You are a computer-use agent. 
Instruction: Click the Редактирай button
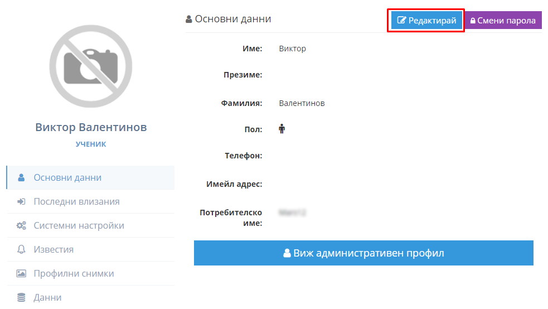point(426,20)
